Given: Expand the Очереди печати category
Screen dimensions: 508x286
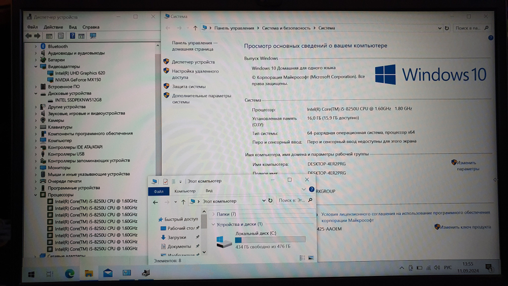Looking at the screenshot, I should click(x=36, y=181).
